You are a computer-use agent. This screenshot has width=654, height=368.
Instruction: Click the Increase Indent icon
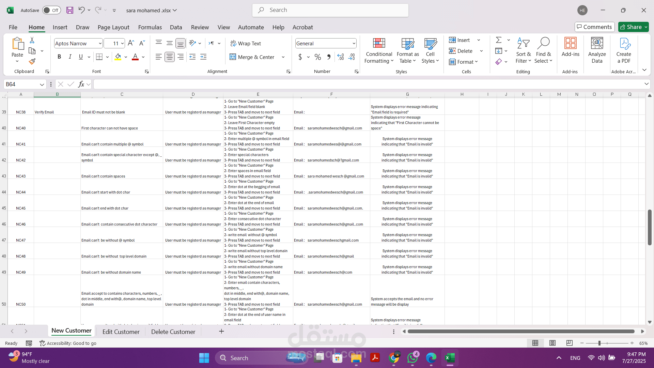click(x=203, y=57)
